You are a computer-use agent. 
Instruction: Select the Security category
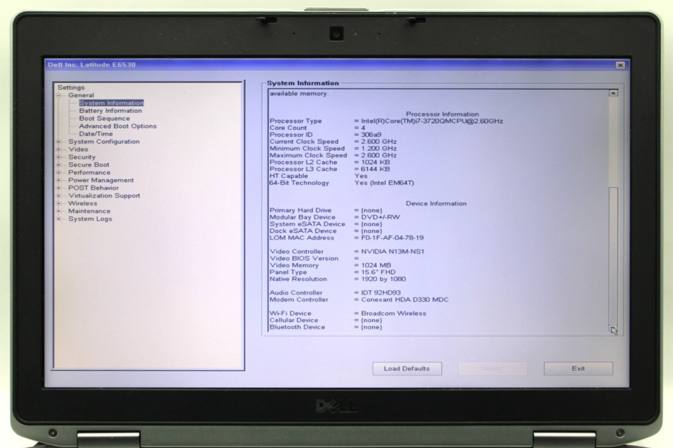click(x=82, y=157)
